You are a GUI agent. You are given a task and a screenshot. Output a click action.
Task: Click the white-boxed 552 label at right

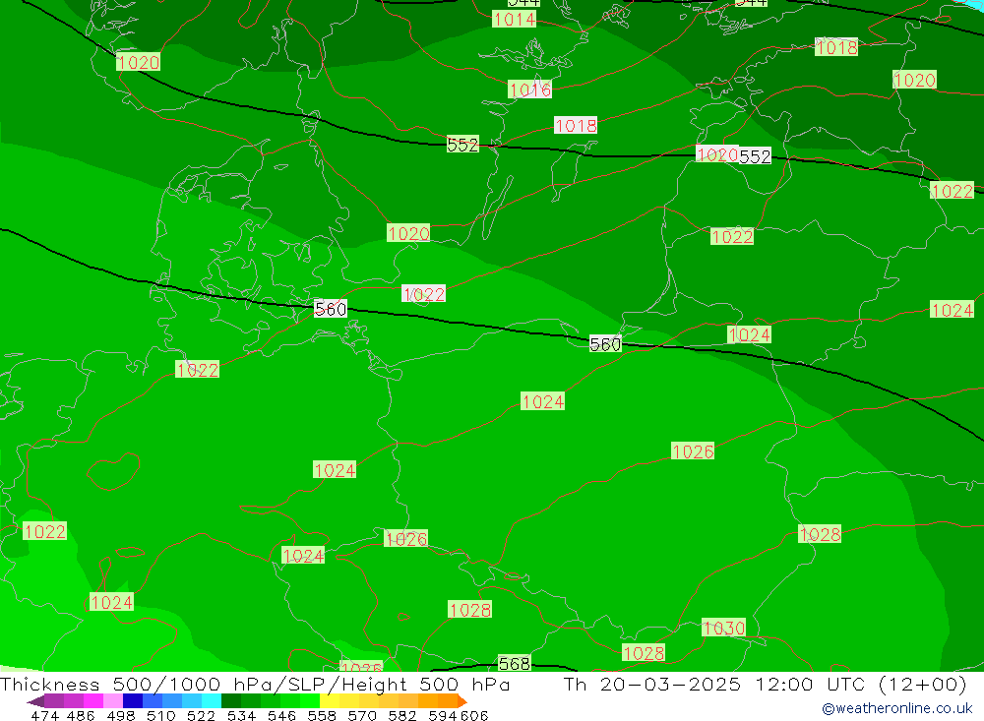click(755, 156)
